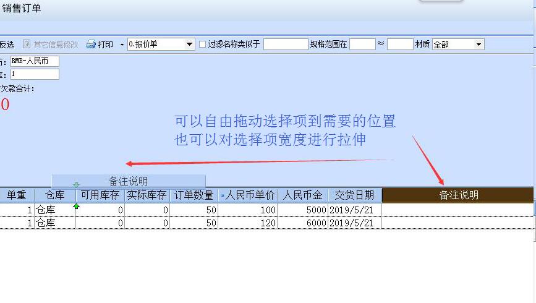Click 2019/5/21 date in the 6000 row
This screenshot has width=536, height=303.
point(354,223)
